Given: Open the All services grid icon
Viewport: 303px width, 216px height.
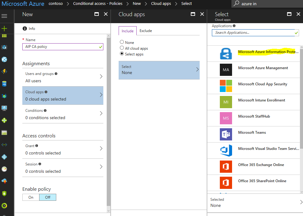Looking at the screenshot, I should pyautogui.click(x=4, y=36).
